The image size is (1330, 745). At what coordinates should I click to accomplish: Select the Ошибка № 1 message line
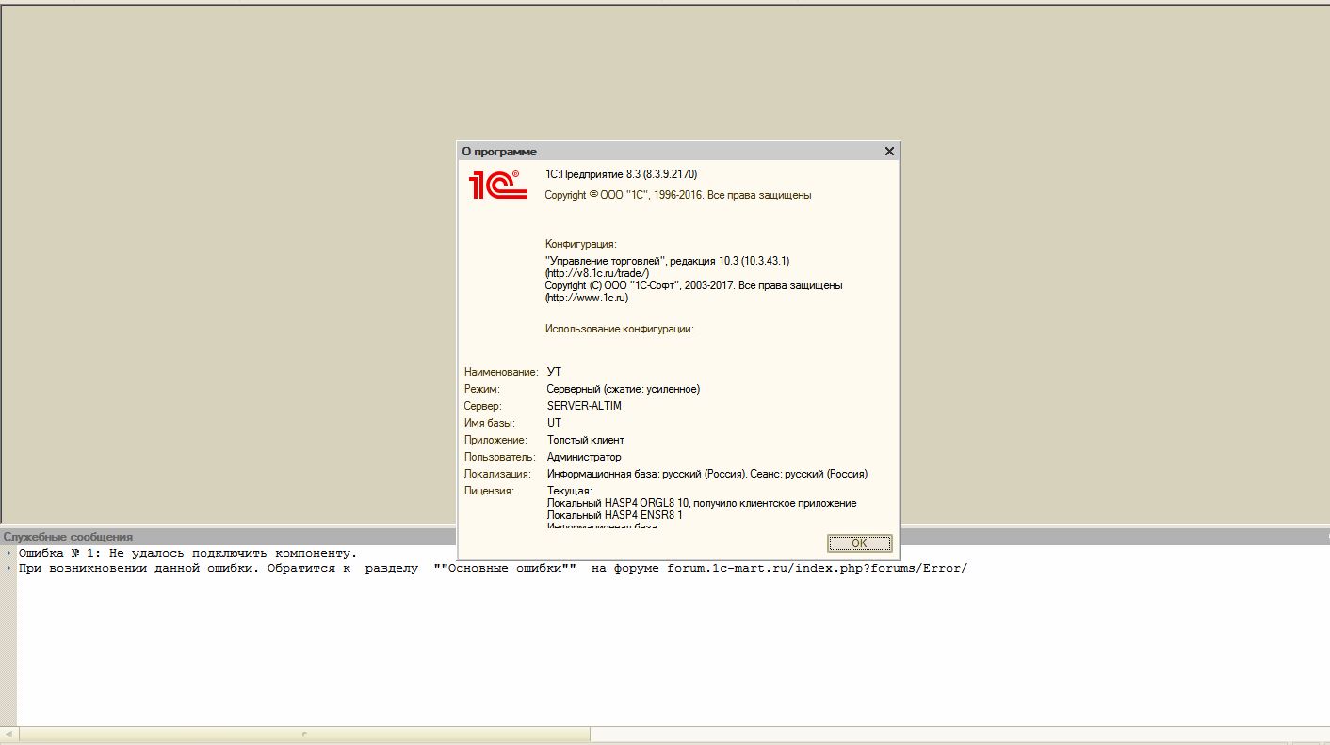click(187, 553)
